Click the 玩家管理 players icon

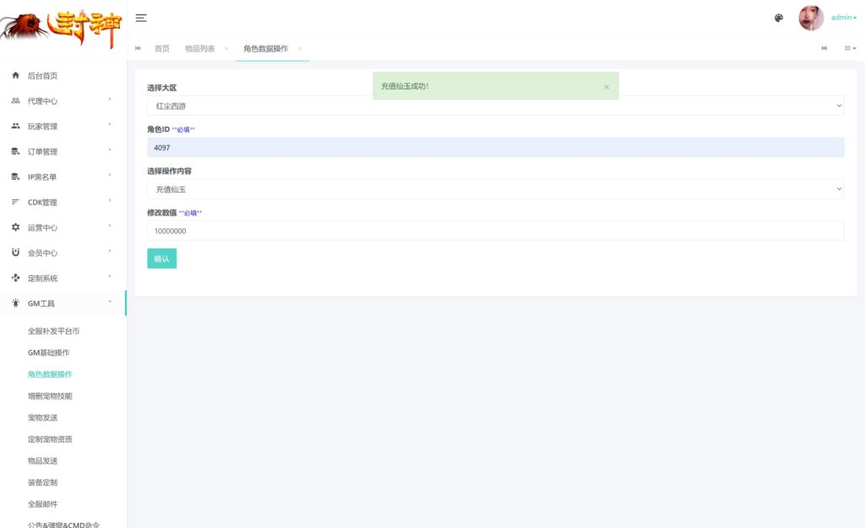tap(15, 127)
